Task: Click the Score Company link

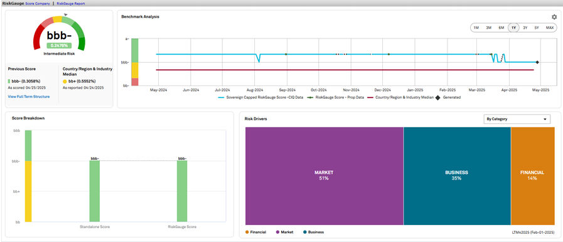Action: [x=38, y=4]
